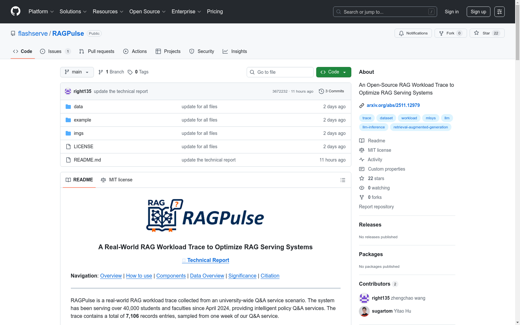Click the README outline list icon
Image resolution: width=520 pixels, height=325 pixels.
click(x=343, y=180)
